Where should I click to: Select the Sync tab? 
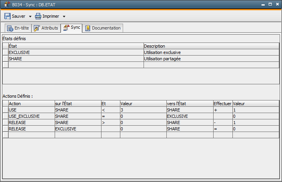76,28
